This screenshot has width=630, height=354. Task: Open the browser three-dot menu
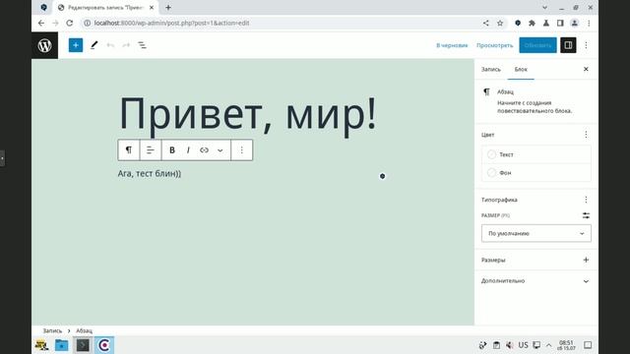(589, 23)
